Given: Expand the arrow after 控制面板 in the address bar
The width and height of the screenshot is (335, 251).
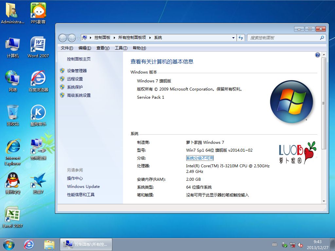Looking at the screenshot, I should tap(114, 38).
